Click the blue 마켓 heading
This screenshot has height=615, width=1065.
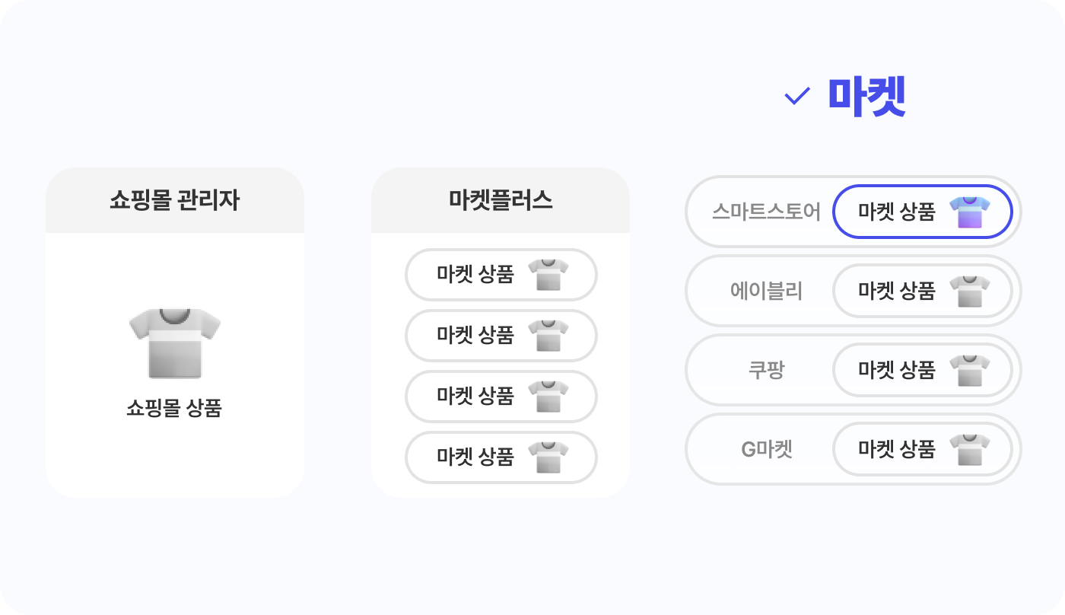[x=866, y=97]
